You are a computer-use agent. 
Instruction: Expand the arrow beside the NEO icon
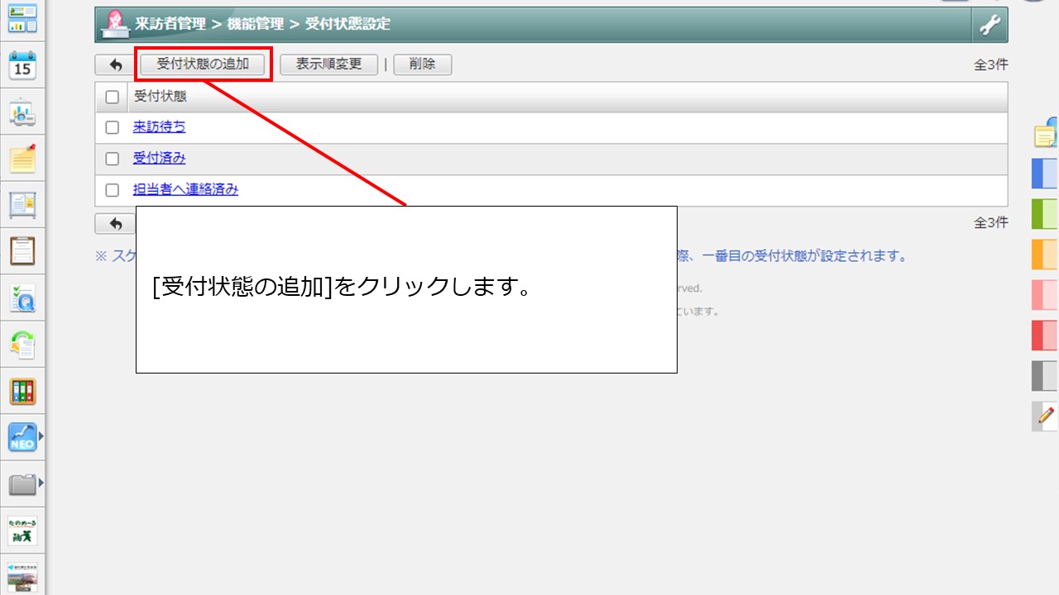click(41, 436)
